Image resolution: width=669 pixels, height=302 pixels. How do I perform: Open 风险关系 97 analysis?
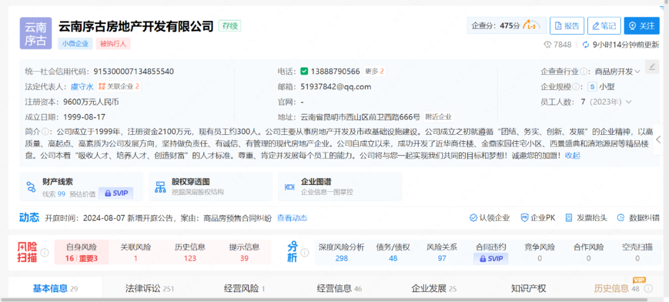point(442,252)
